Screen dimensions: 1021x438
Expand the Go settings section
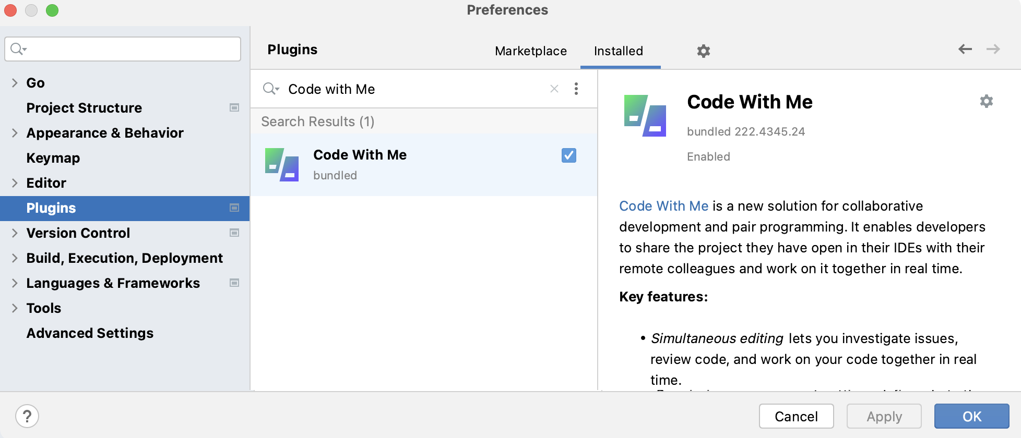[x=15, y=83]
